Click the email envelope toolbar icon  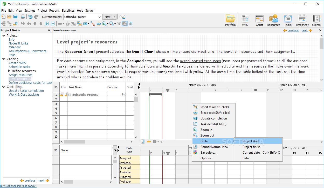point(122,17)
